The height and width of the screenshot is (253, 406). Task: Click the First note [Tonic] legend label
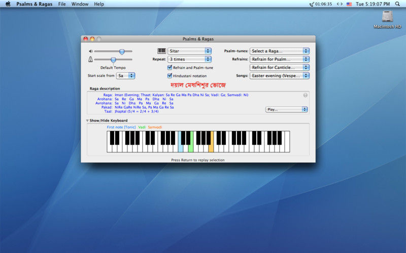point(121,127)
